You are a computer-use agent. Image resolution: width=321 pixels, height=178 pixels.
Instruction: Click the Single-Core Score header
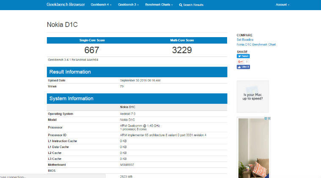click(92, 40)
